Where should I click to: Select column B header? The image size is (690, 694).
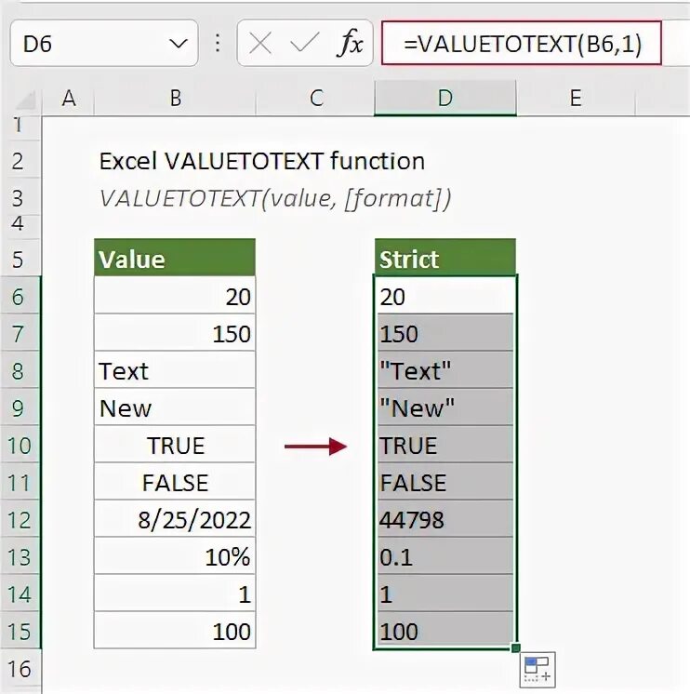(175, 99)
